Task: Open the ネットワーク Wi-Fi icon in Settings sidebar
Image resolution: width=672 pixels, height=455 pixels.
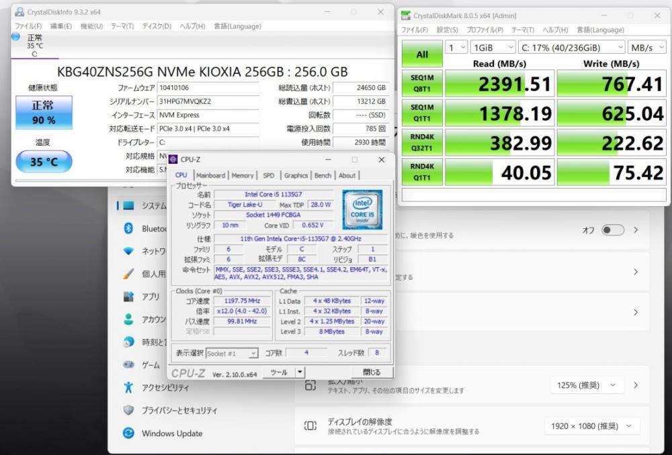Action: (128, 251)
